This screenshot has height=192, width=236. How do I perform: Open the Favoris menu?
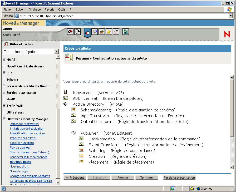pos(49,9)
